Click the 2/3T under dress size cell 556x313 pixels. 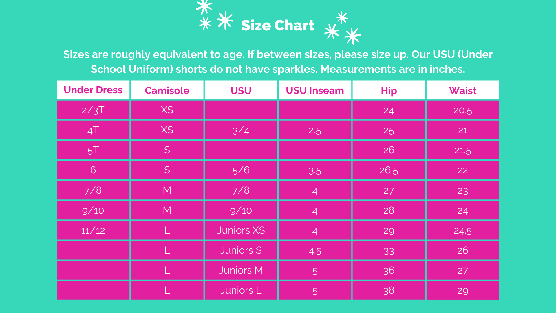(93, 110)
